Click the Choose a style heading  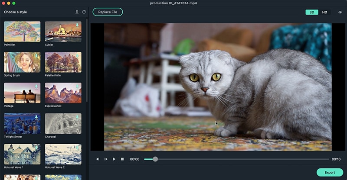point(15,12)
